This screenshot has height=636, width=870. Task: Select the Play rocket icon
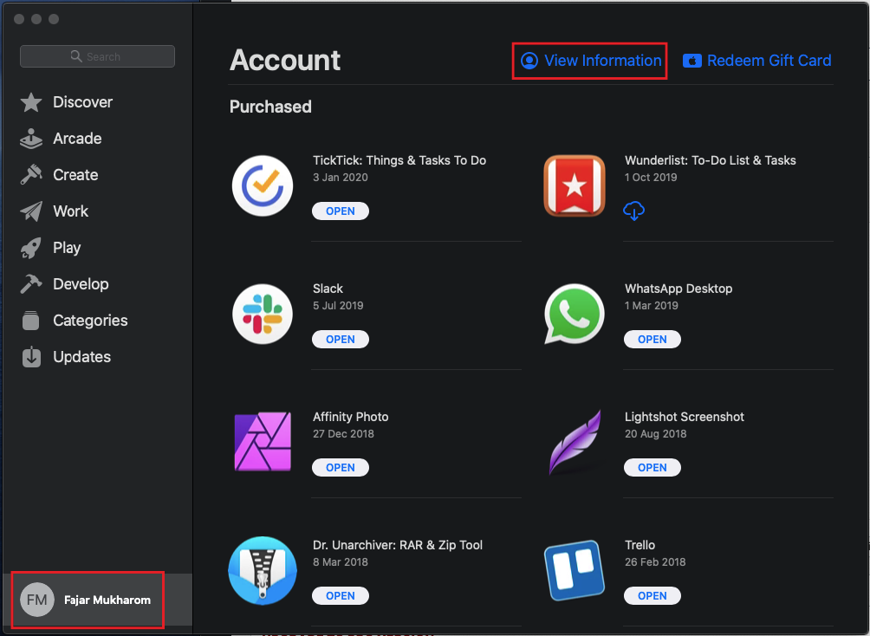click(31, 248)
